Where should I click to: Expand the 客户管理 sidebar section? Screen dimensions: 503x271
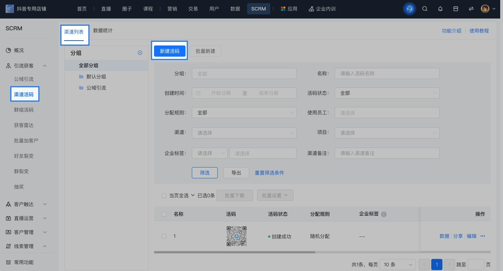[45, 232]
